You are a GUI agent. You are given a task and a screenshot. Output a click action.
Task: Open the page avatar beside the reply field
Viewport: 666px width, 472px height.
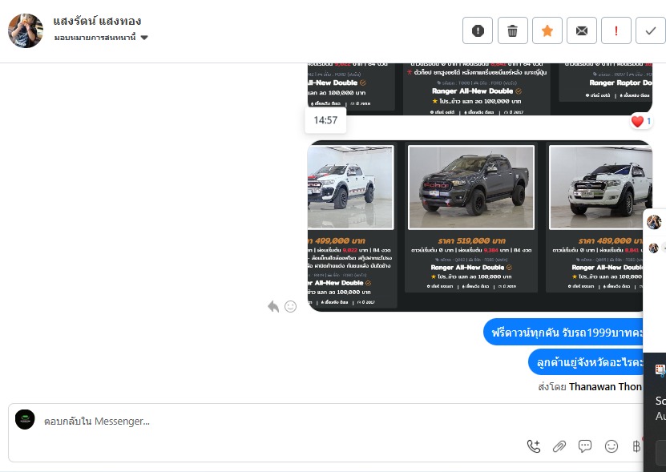tap(25, 419)
